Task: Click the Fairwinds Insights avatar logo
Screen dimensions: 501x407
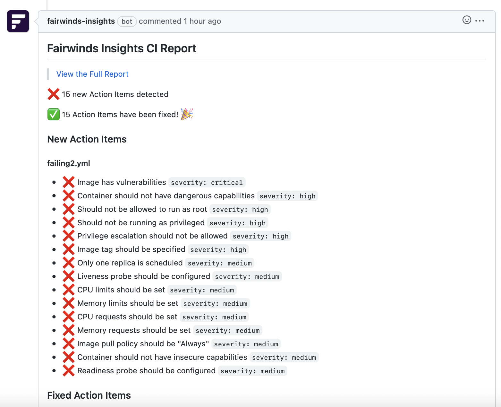Action: pos(18,21)
